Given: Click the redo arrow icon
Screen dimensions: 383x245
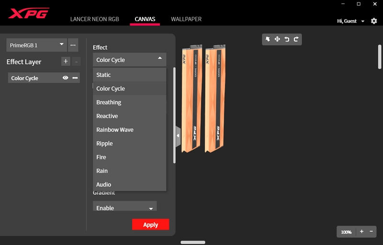Looking at the screenshot, I should [296, 39].
